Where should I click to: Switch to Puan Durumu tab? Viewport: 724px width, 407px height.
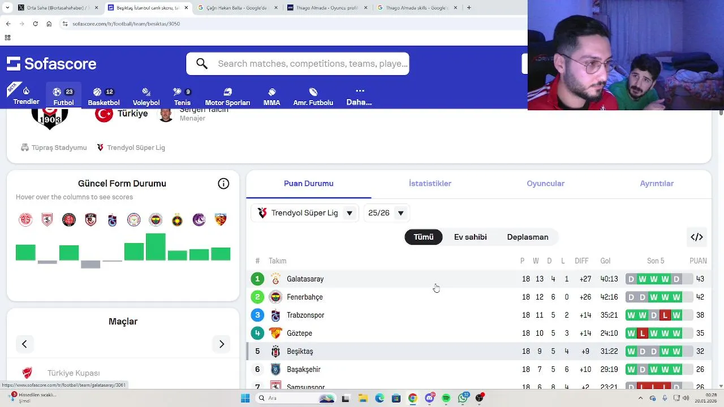point(308,184)
